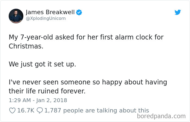Click the blue verified badge
This screenshot has height=122, width=190.
[x=79, y=12]
